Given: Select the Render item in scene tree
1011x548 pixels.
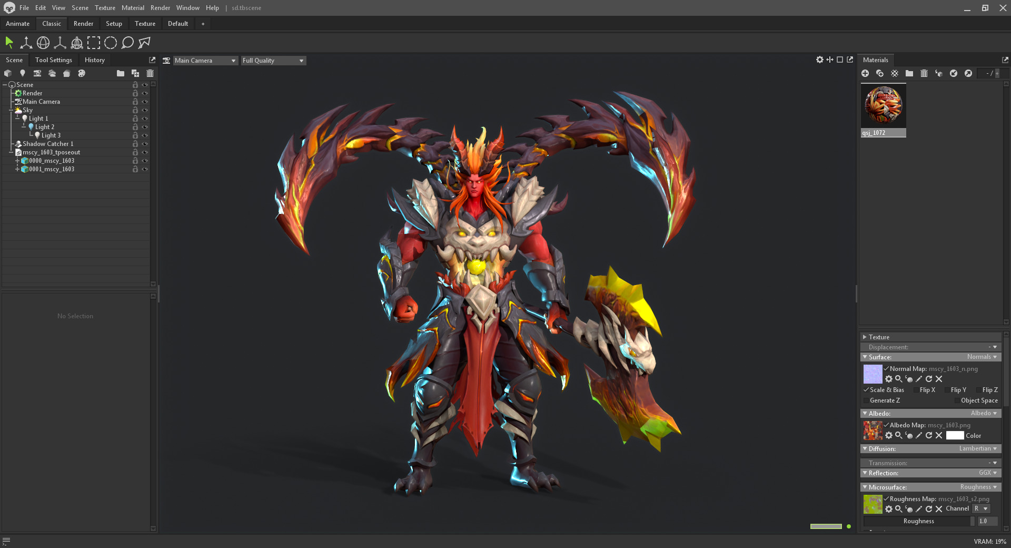Looking at the screenshot, I should (32, 93).
